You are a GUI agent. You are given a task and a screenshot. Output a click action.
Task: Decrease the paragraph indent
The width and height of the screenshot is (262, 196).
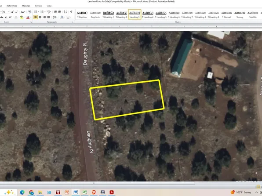pos(55,12)
